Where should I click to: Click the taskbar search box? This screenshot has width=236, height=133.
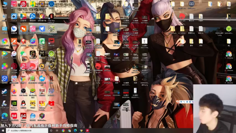point(27,131)
